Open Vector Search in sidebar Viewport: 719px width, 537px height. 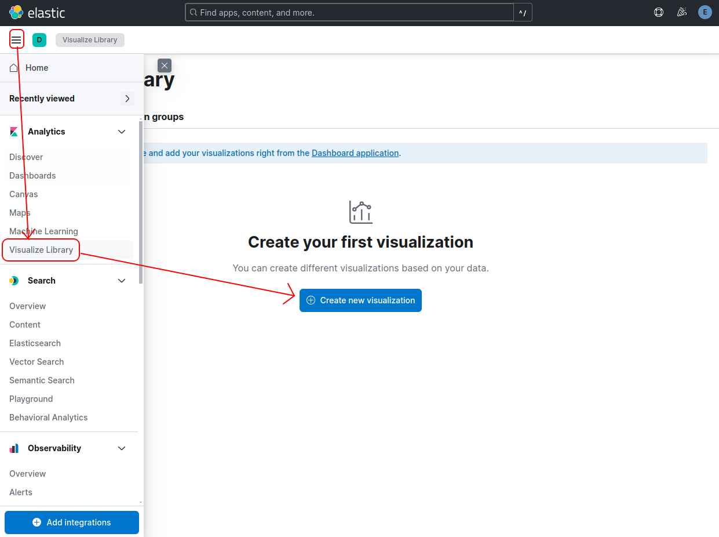click(x=37, y=362)
